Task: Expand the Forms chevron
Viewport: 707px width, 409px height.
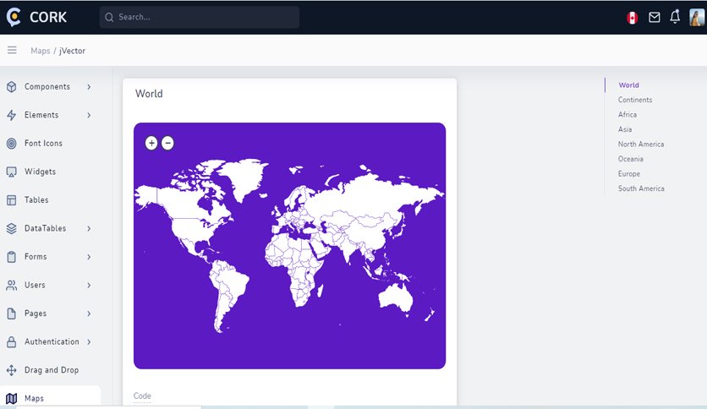Action: pyautogui.click(x=89, y=257)
